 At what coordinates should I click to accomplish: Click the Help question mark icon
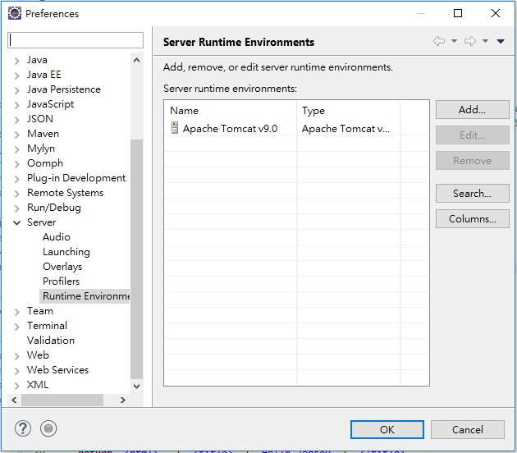pyautogui.click(x=22, y=428)
